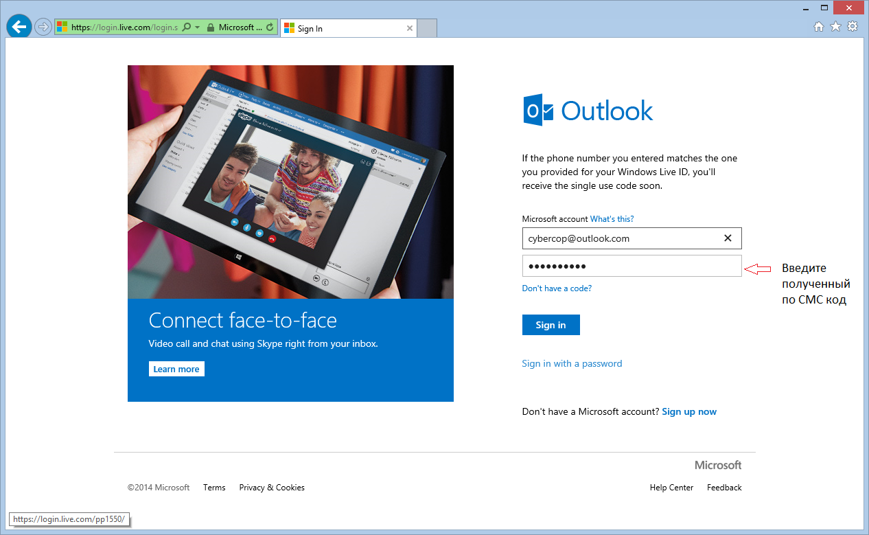Click the Don't have a code? link
The height and width of the screenshot is (535, 869).
tap(557, 288)
